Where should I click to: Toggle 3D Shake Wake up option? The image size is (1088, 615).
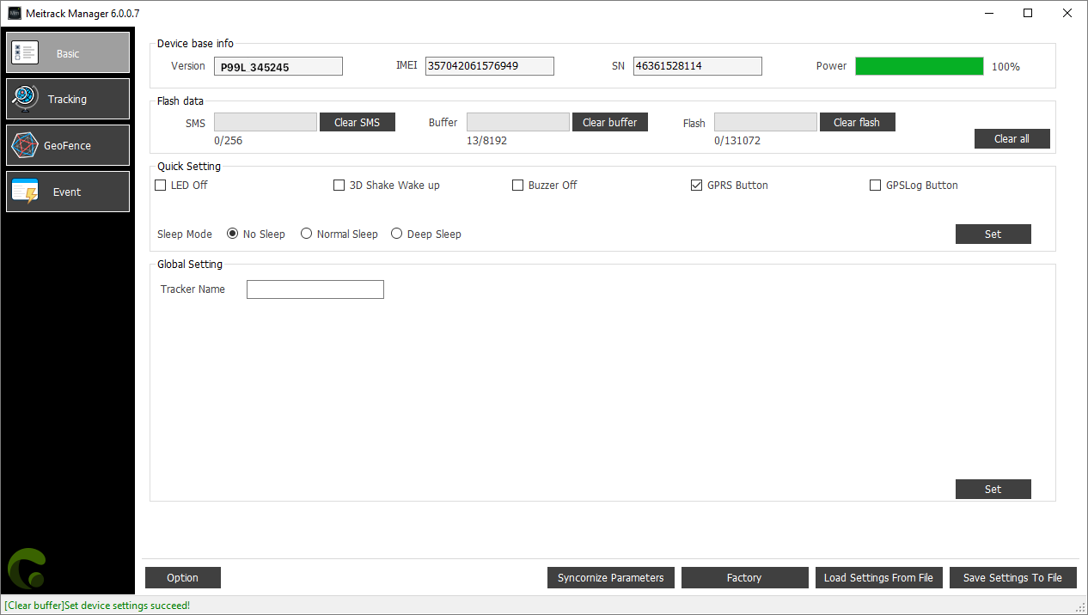[x=339, y=186]
